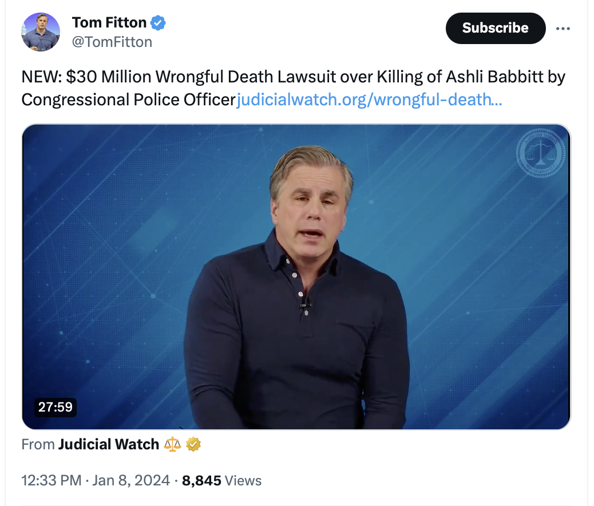Image resolution: width=594 pixels, height=506 pixels.
Task: Click the "Congressional Police Officer" text
Action: click(128, 100)
